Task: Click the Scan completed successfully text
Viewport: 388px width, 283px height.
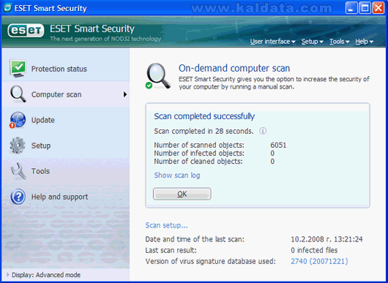Action: tap(204, 116)
